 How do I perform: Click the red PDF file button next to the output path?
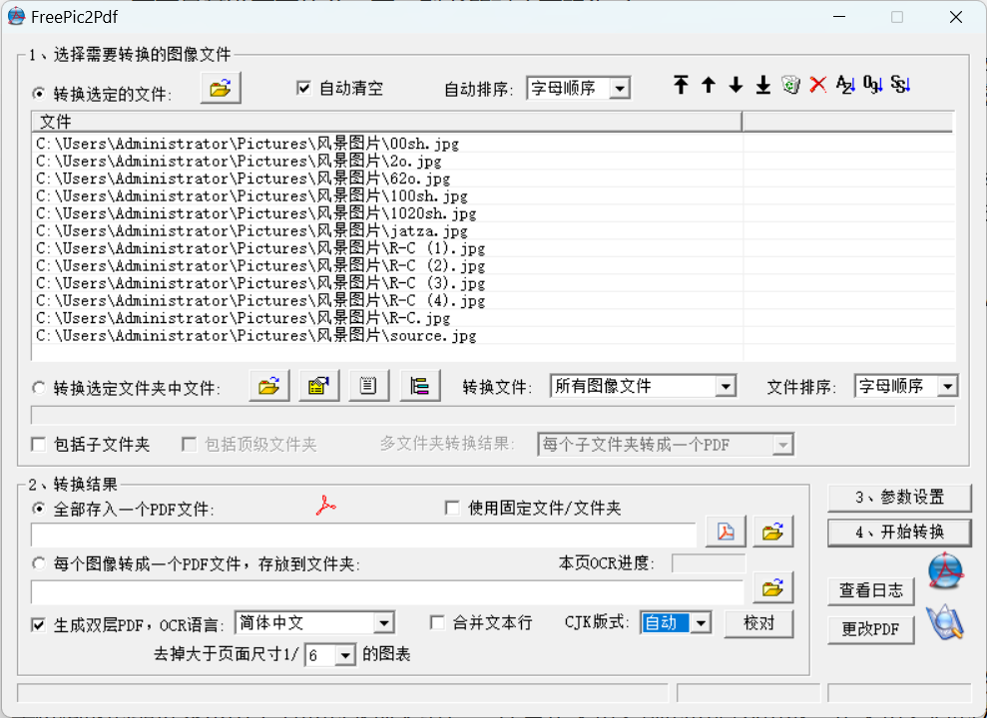click(x=725, y=533)
